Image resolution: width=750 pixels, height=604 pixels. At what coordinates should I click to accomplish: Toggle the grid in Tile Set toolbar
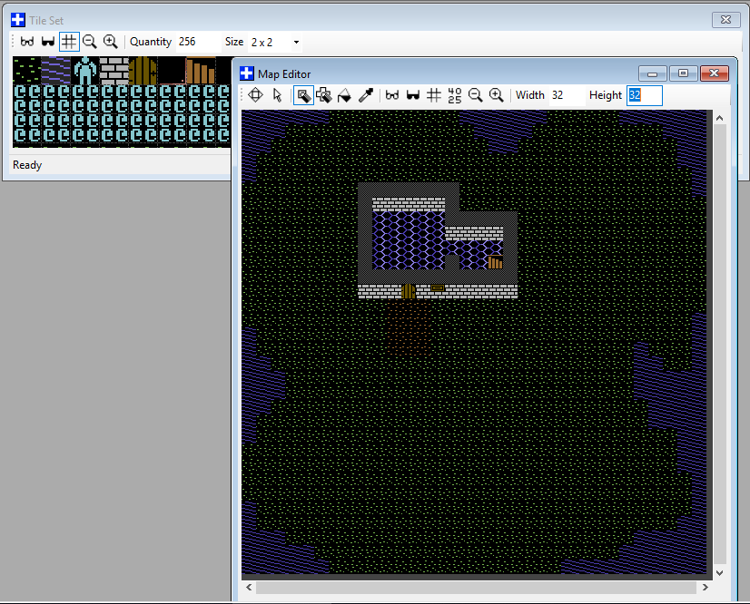tap(69, 42)
